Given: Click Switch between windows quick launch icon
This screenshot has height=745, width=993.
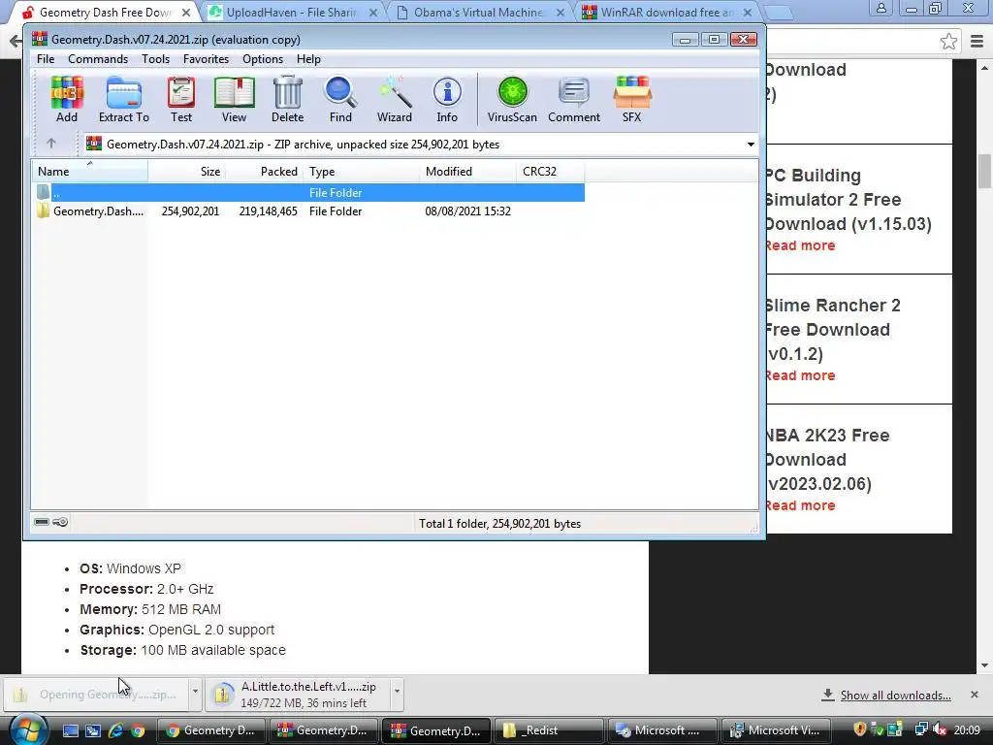Looking at the screenshot, I should click(93, 730).
